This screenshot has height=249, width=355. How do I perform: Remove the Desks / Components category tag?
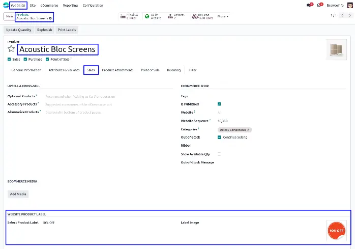pyautogui.click(x=248, y=130)
